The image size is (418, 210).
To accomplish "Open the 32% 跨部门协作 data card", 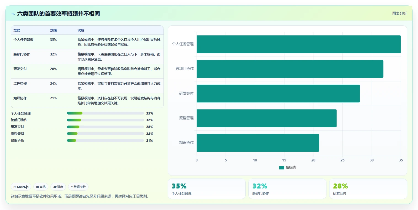I will [x=287, y=189].
